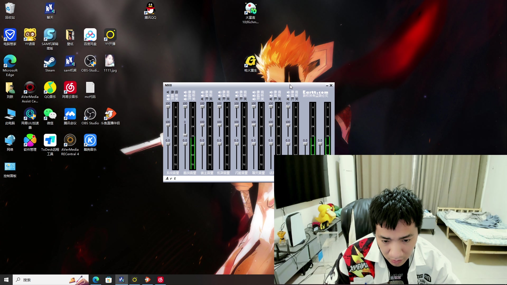Toggle 开关 for the 系统音量 channel

click(x=172, y=99)
